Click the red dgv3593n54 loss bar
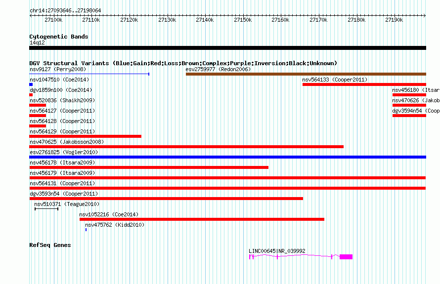The height and width of the screenshot is (284, 440). [166, 199]
